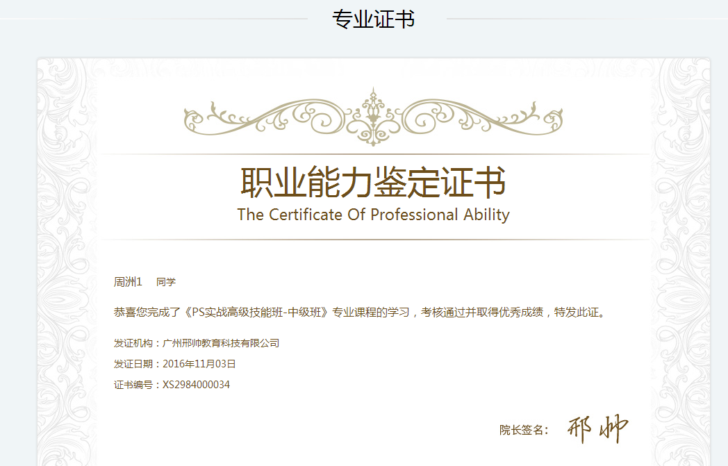Click the 发证日期 label
Viewport: 728px width, 466px height.
(x=134, y=364)
